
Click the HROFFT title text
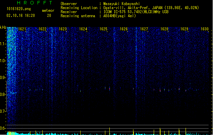click(x=35, y=3)
